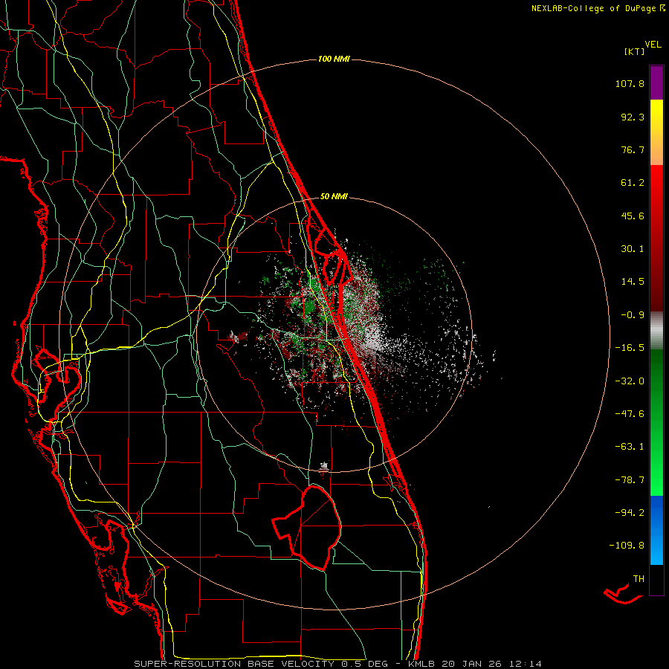Select the 61.2 legend value
Screen dimensions: 669x669
pos(633,183)
